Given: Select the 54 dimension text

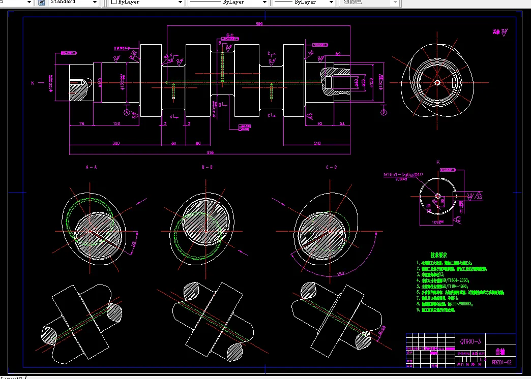Looking at the screenshot, I should pos(342,123).
